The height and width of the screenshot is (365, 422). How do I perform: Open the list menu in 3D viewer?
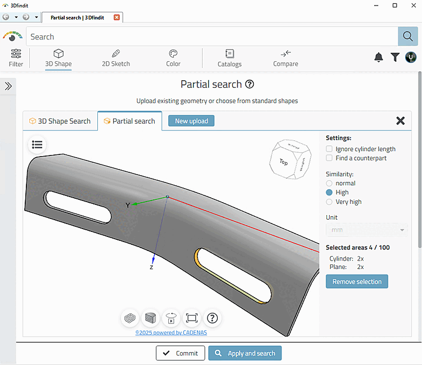point(37,145)
